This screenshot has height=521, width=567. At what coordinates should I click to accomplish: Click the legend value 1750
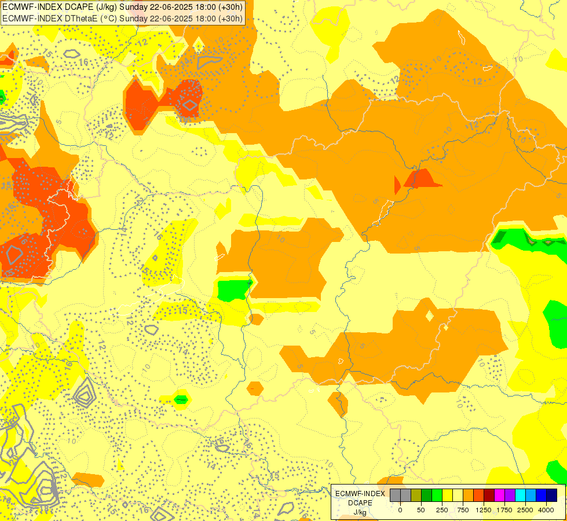(x=504, y=510)
